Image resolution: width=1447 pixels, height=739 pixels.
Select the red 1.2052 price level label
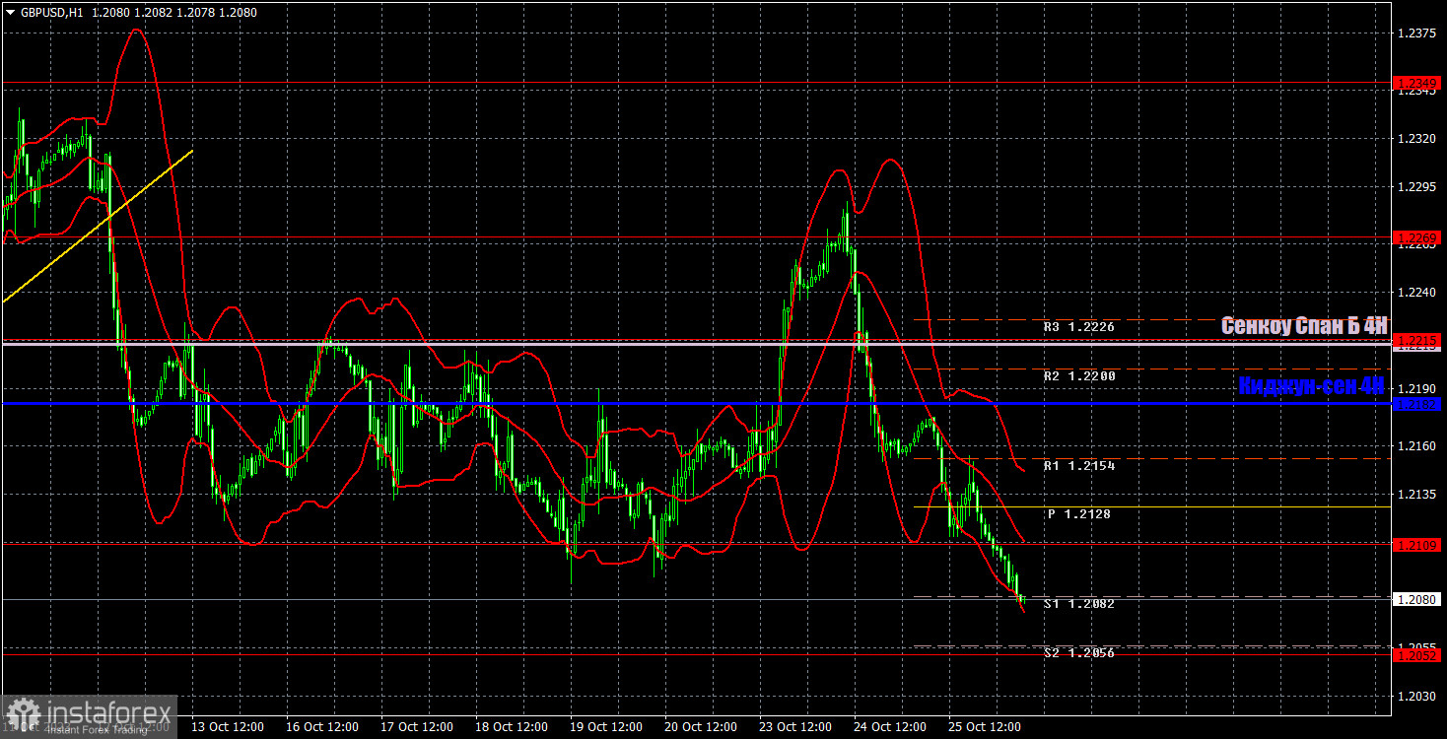click(x=1417, y=654)
